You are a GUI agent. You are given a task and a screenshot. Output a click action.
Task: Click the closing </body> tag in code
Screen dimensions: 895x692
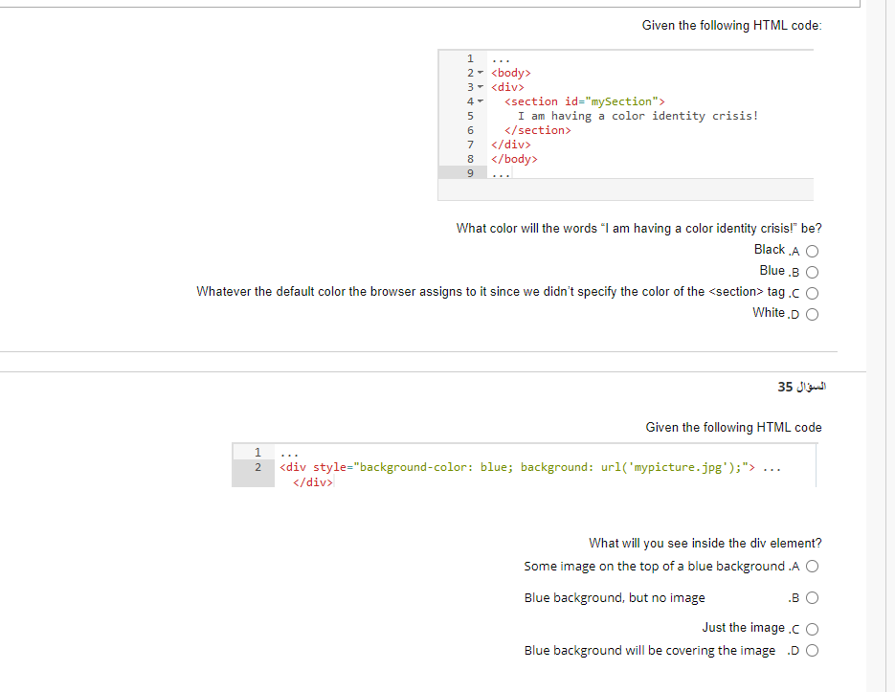click(x=514, y=159)
